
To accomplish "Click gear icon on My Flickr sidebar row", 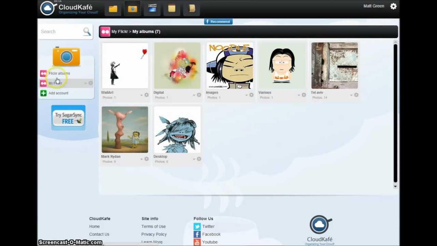I will click(x=90, y=83).
